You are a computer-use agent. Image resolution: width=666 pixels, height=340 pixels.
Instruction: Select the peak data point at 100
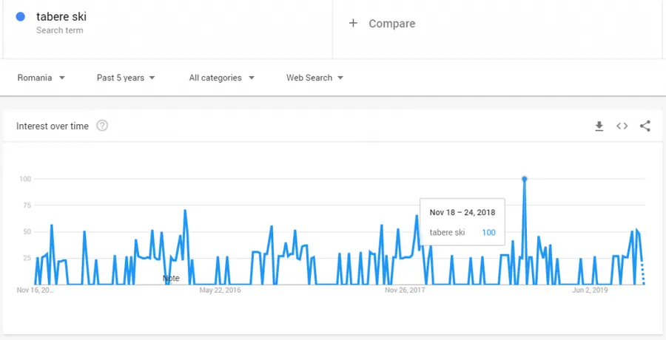(x=524, y=179)
